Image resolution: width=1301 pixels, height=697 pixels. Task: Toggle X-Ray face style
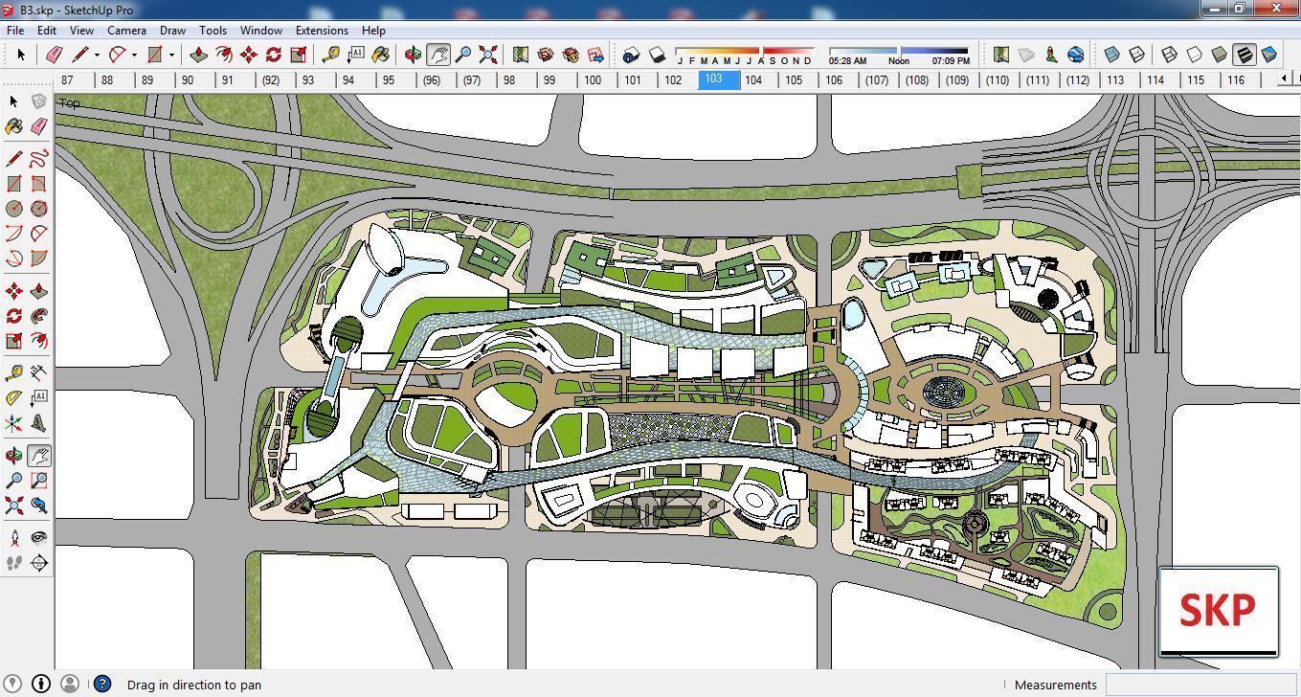(1111, 55)
